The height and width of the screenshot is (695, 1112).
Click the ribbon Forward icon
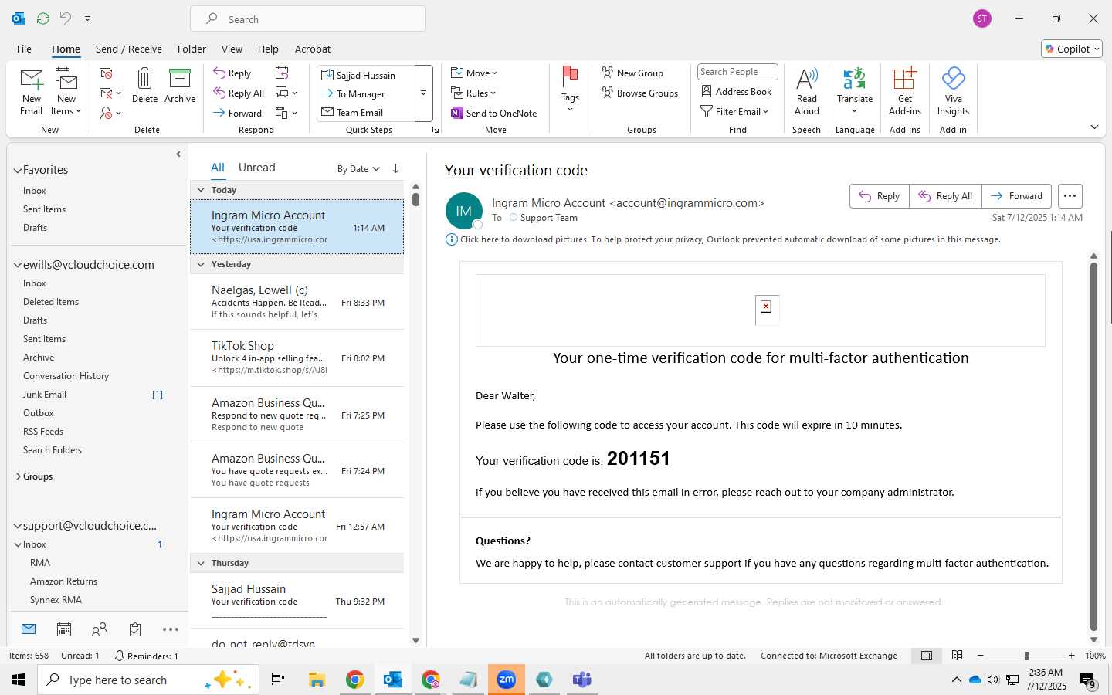(219, 113)
